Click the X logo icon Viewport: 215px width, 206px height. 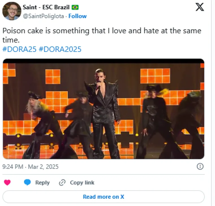coord(200,7)
